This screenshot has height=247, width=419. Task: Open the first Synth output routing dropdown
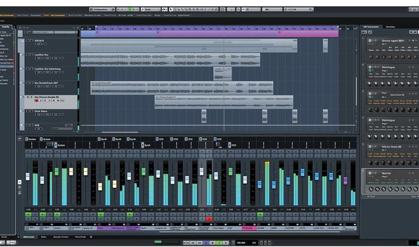pyautogui.click(x=104, y=139)
